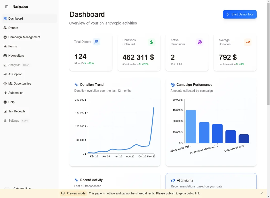Click the green dollar icon on Donations Collected card
The image size is (270, 198).
coord(152,42)
